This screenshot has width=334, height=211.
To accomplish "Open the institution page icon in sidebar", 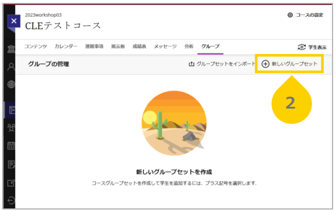I will pos(11,49).
